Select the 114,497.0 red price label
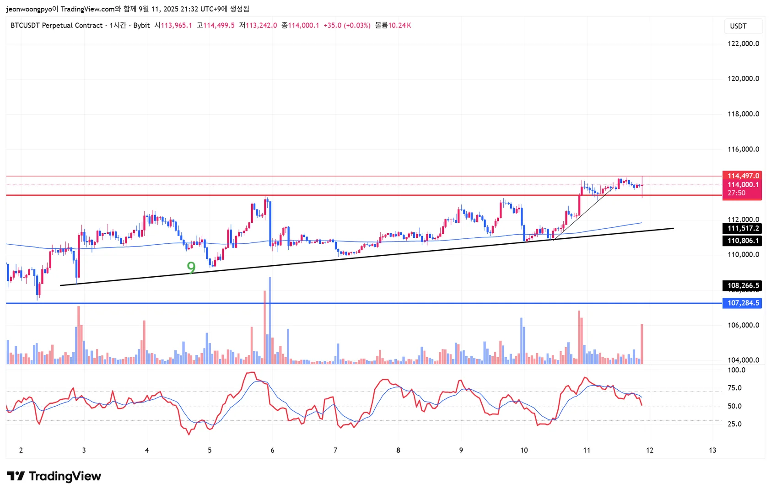Viewport: 771px width, 494px height. tap(742, 176)
